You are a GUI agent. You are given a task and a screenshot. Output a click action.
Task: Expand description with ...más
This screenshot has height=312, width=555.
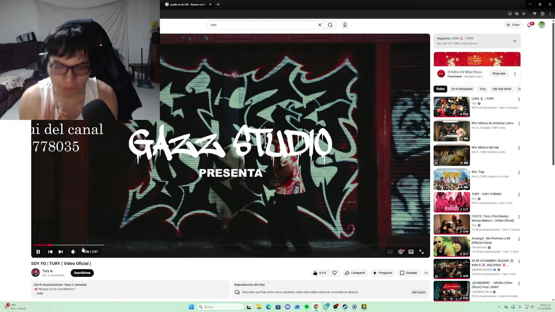coord(39,293)
